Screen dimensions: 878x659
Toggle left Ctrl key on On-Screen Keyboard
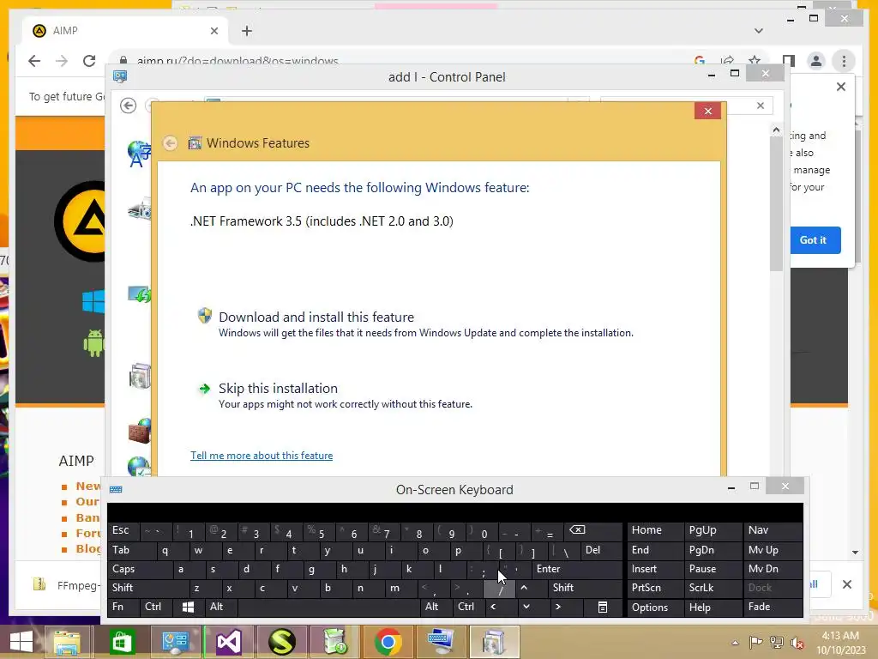coord(156,607)
